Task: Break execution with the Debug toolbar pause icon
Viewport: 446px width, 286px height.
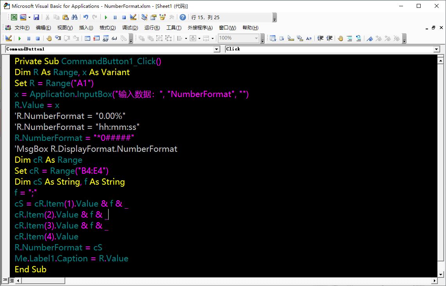Action: pos(29,38)
